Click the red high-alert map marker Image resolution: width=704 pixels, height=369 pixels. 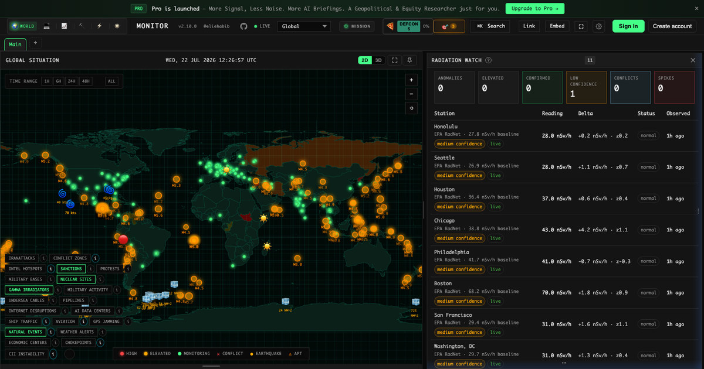(x=123, y=239)
